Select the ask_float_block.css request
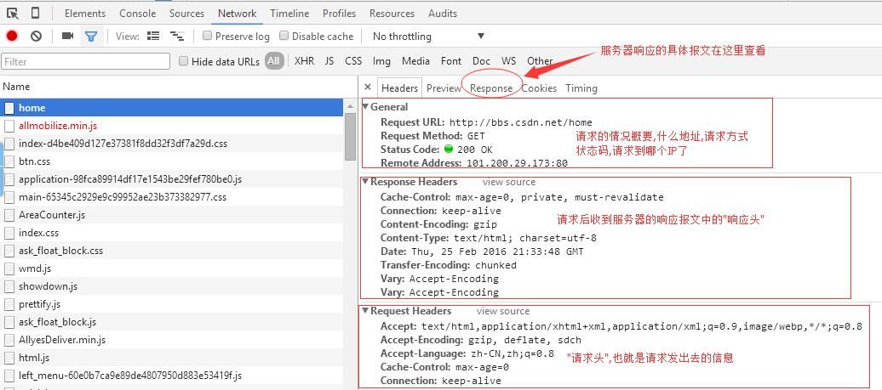Viewport: 882px width, 390px height. pos(172,251)
